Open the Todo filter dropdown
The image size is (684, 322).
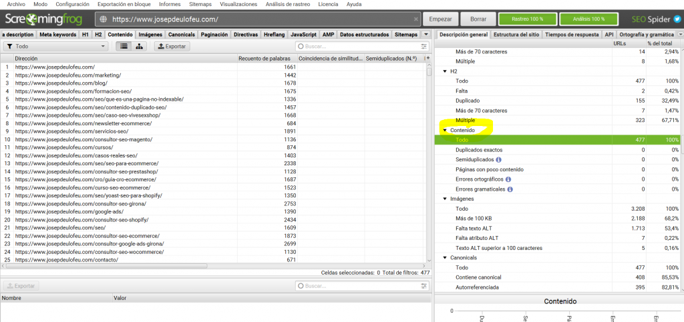(55, 47)
